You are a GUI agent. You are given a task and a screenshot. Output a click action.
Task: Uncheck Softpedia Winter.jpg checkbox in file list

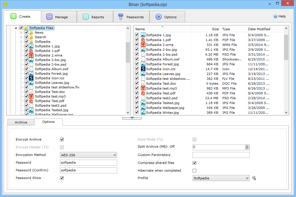click(137, 112)
